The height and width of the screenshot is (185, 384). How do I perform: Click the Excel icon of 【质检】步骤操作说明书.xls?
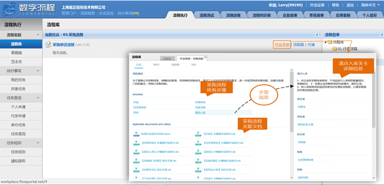click(198, 152)
